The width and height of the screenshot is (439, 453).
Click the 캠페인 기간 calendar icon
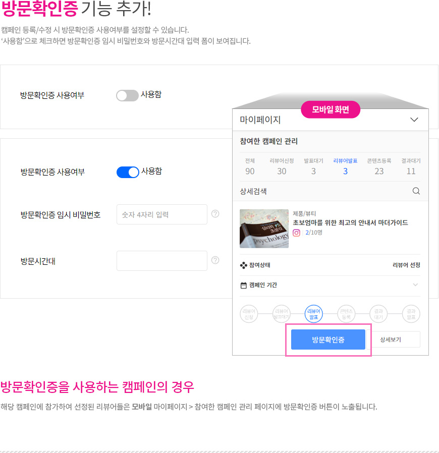(244, 285)
